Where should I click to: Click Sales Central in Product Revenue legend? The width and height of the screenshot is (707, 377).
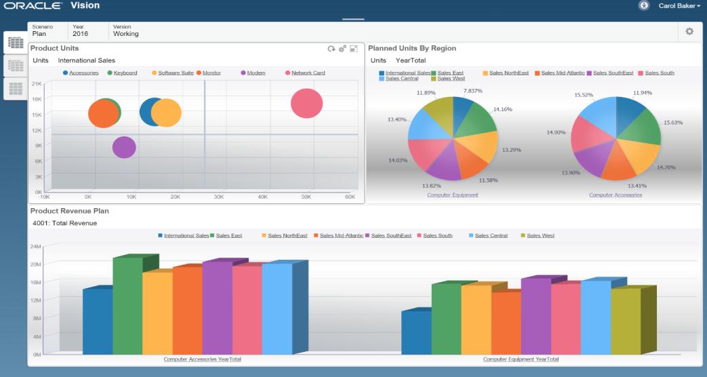[491, 235]
